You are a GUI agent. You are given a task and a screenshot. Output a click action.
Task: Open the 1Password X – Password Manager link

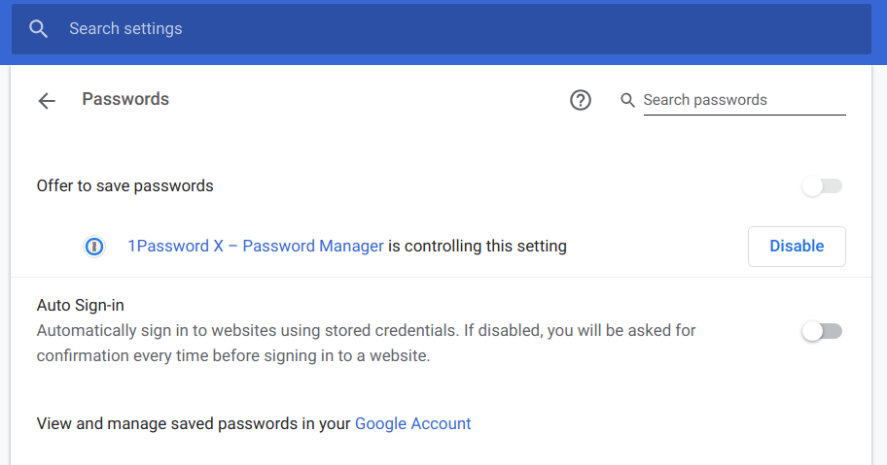click(x=256, y=247)
